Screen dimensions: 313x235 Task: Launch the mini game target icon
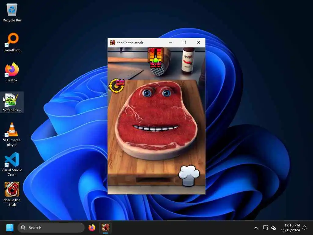point(117,86)
